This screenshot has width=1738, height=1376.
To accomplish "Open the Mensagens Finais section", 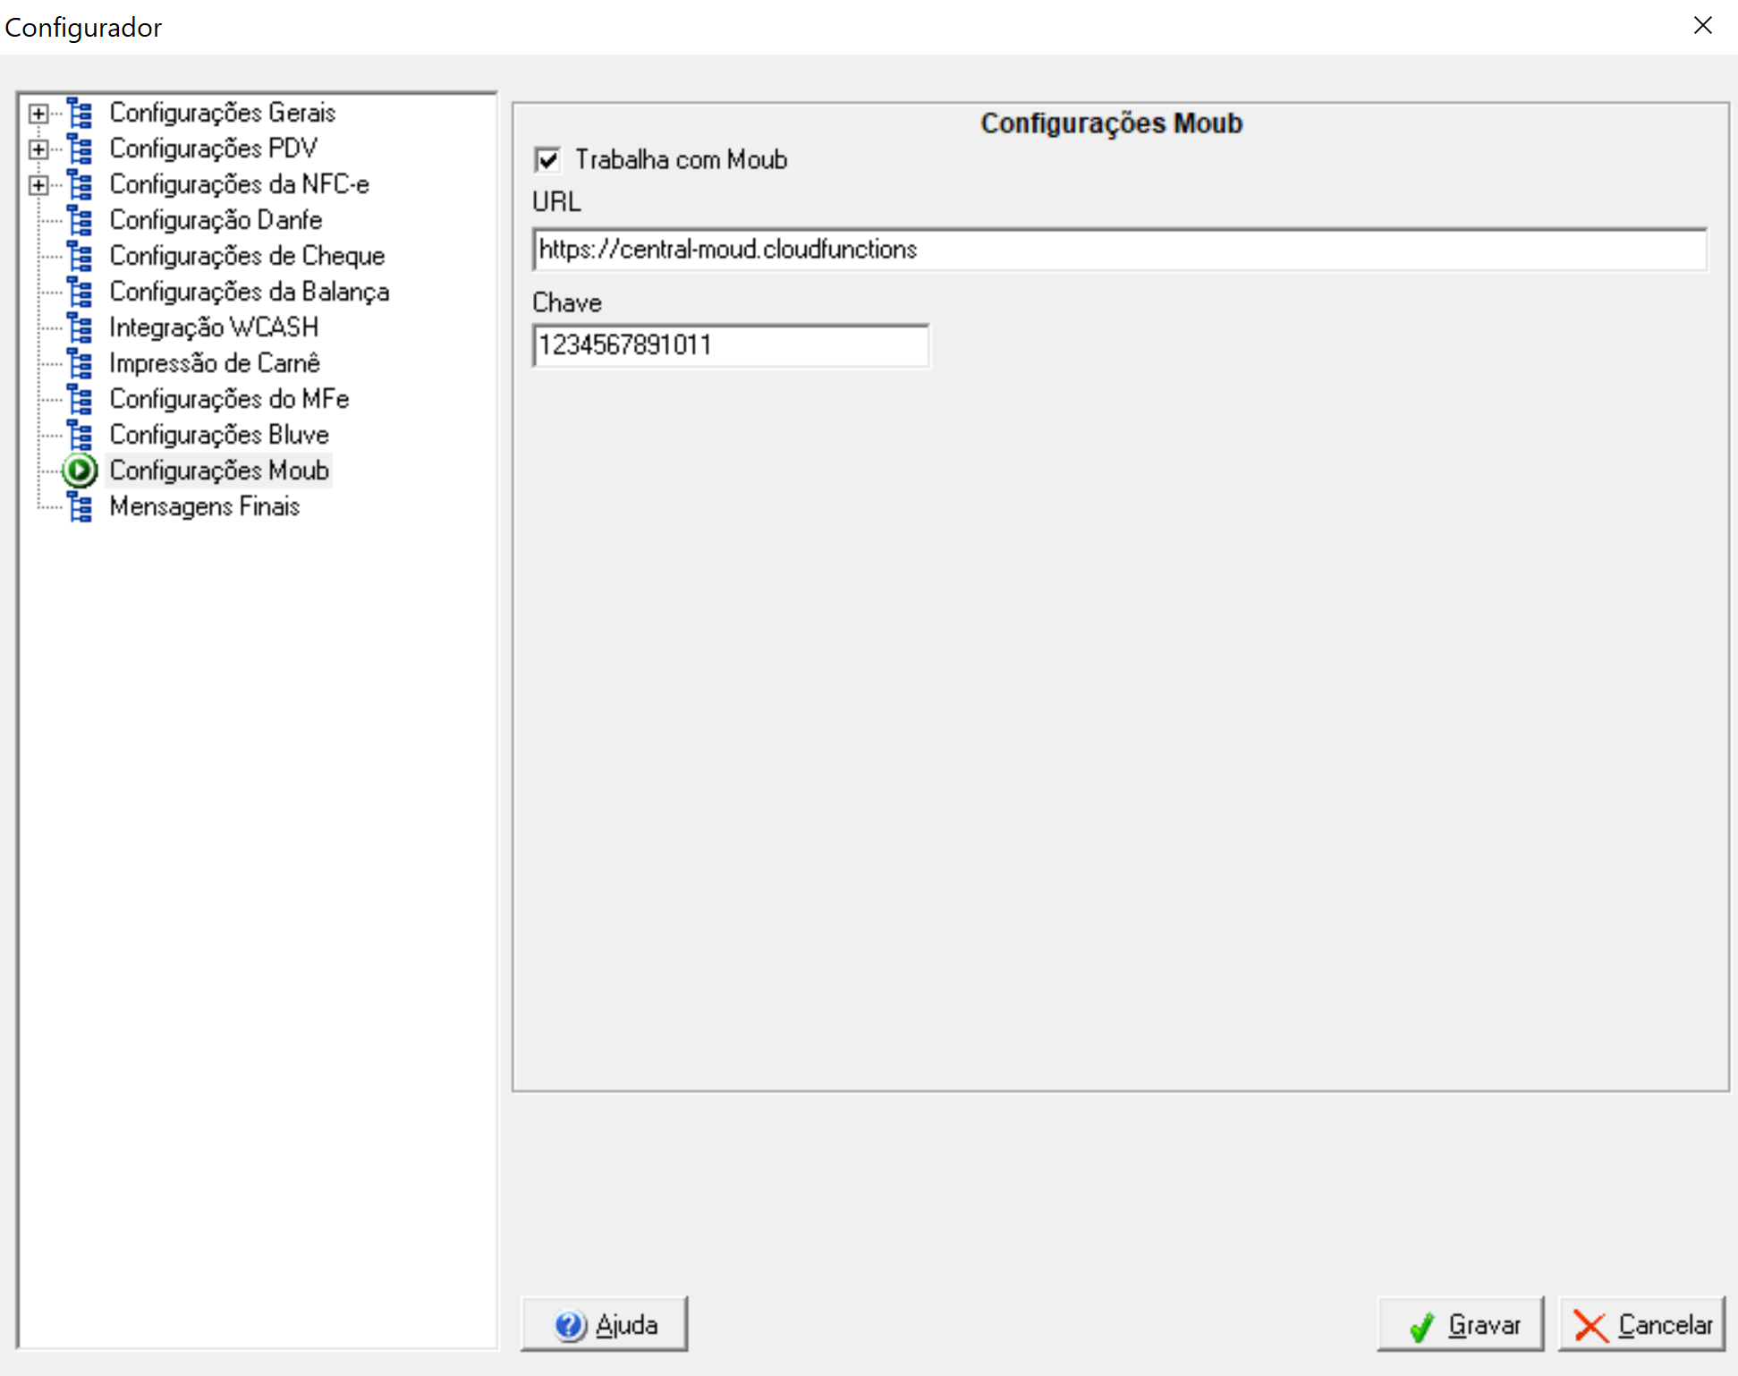I will click(x=204, y=506).
